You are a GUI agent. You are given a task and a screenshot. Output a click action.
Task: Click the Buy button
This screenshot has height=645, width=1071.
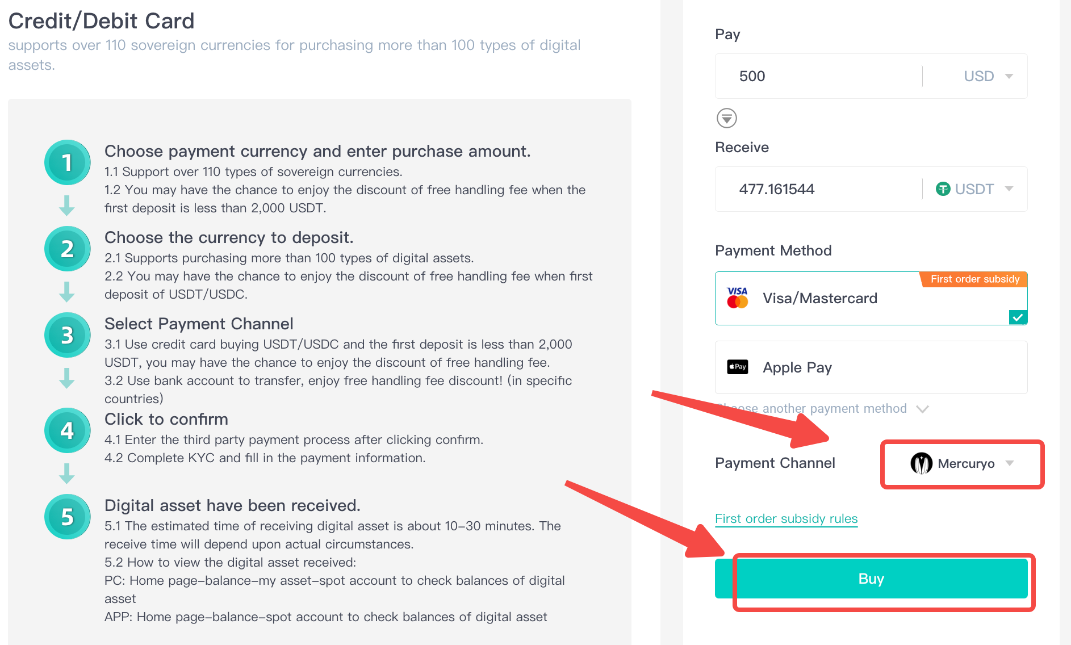click(871, 579)
